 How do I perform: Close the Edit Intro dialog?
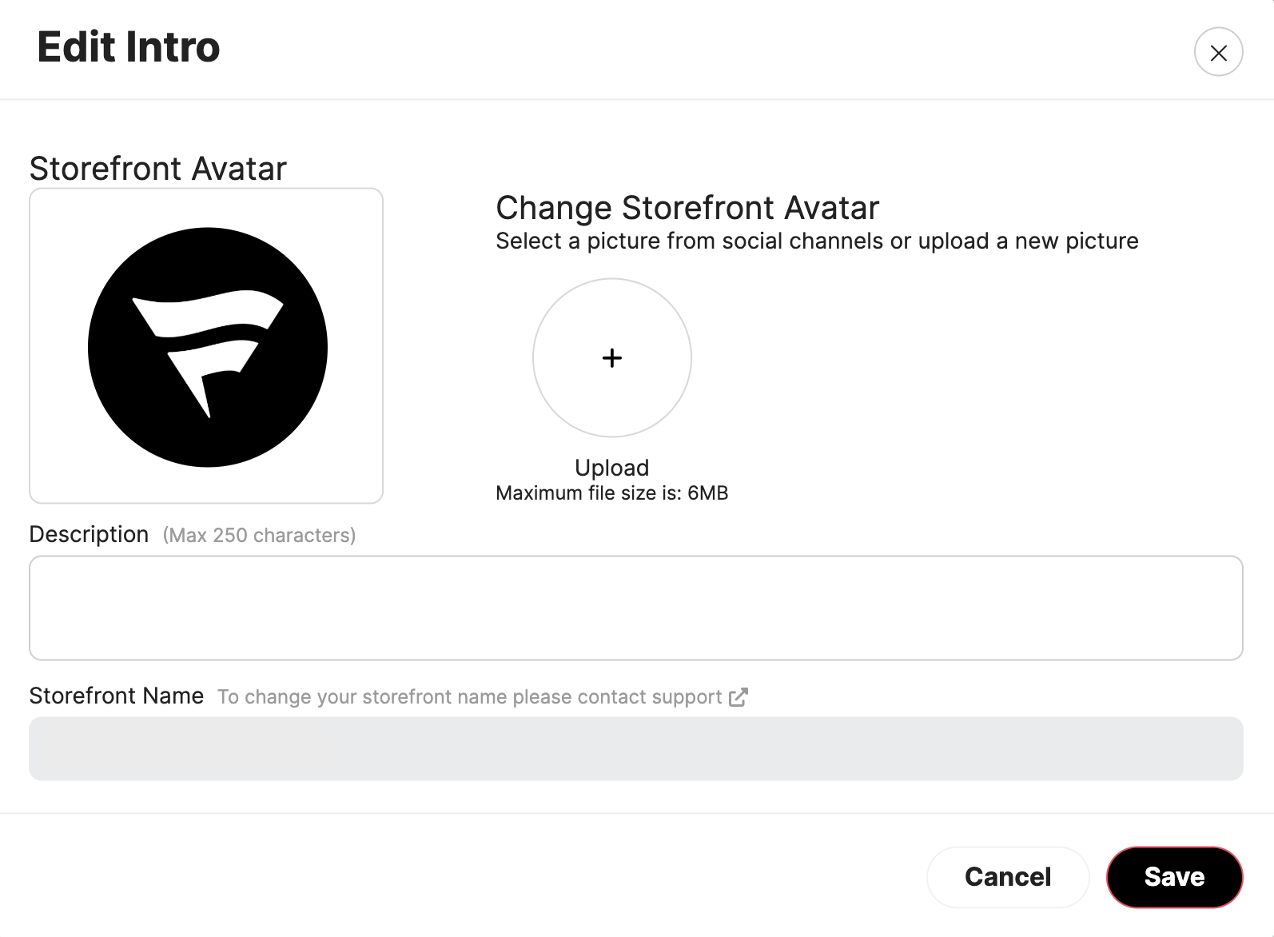pos(1218,53)
